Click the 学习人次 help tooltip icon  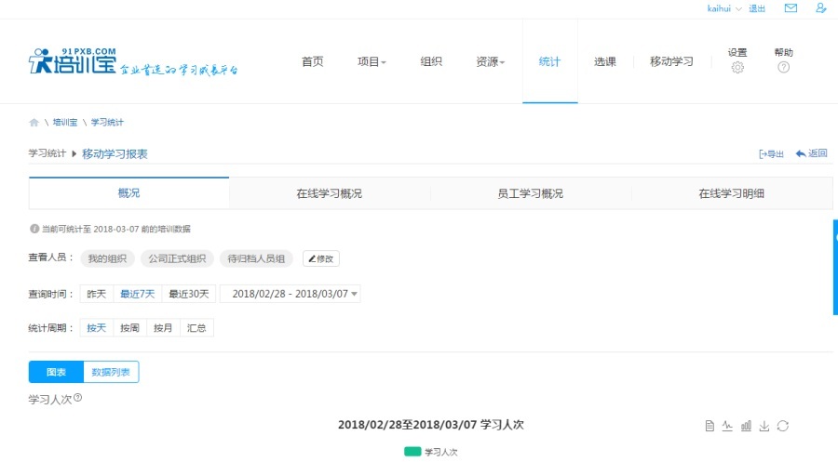(x=78, y=398)
